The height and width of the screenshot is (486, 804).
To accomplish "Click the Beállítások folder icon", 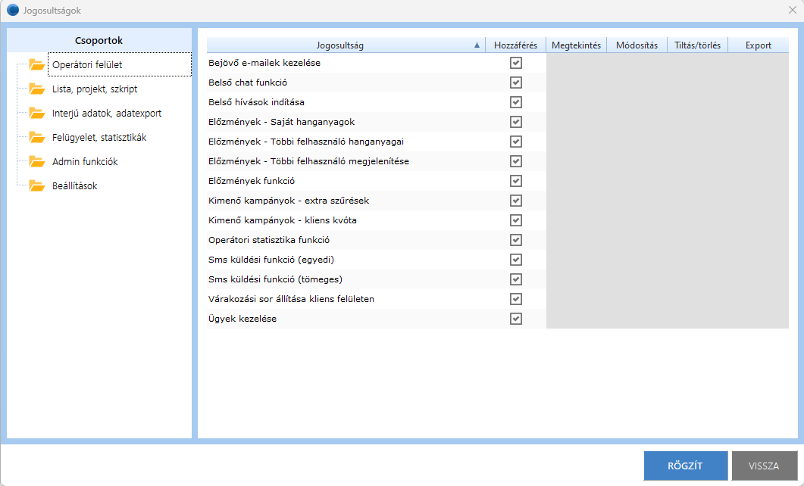I will pyautogui.click(x=36, y=185).
